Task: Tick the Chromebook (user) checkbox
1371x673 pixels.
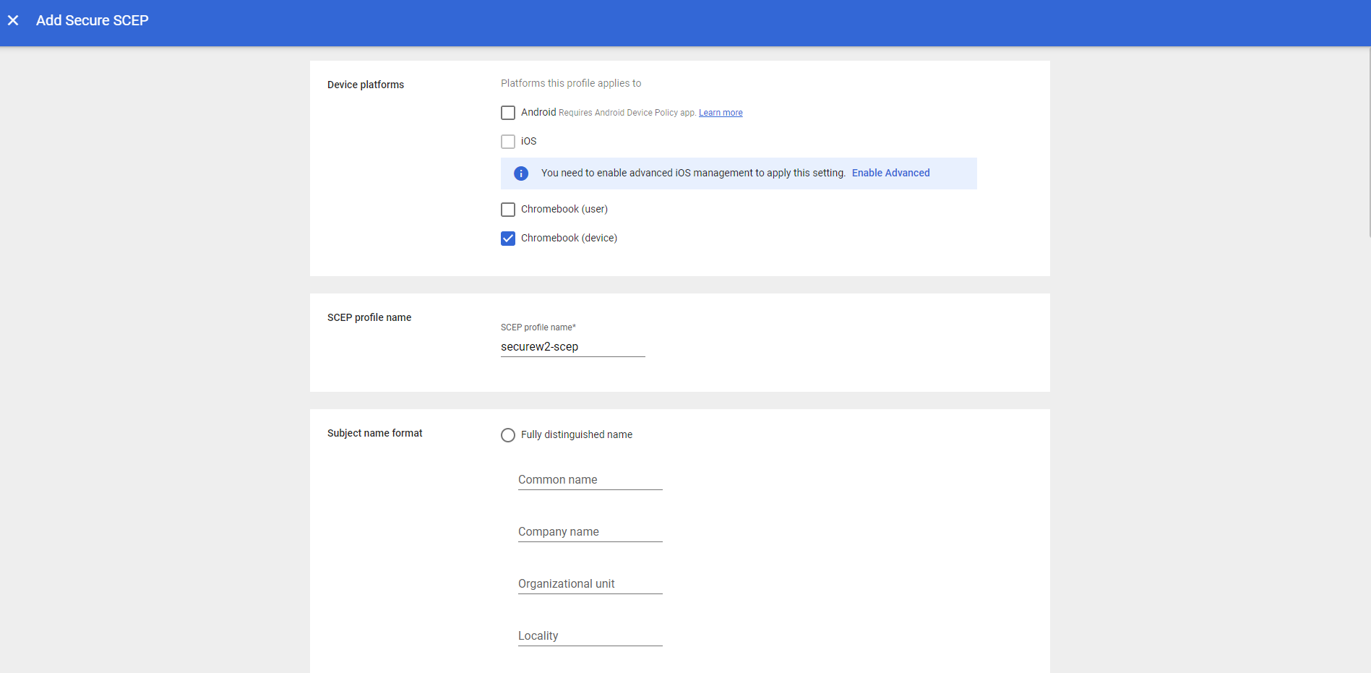Action: coord(508,210)
